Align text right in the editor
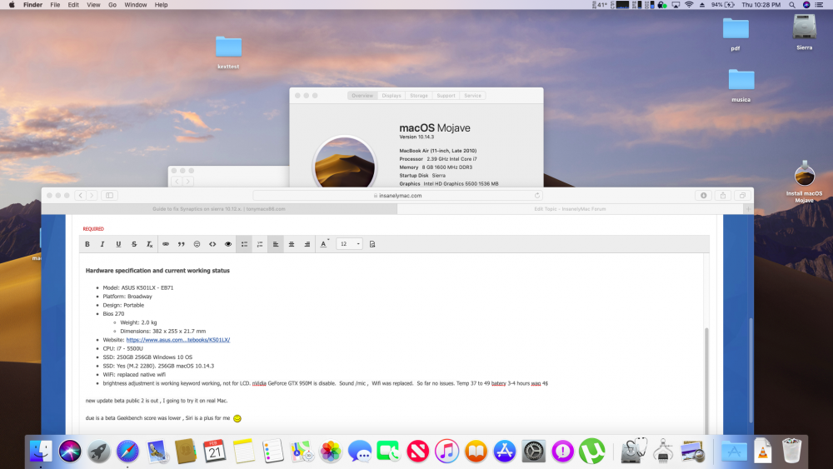The image size is (833, 469). pyautogui.click(x=307, y=244)
